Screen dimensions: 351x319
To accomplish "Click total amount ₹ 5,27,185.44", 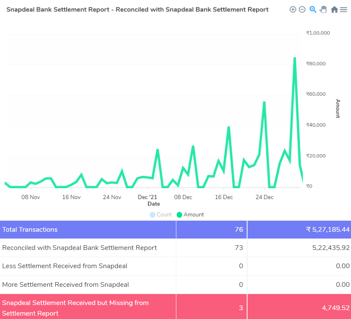I will (x=328, y=230).
